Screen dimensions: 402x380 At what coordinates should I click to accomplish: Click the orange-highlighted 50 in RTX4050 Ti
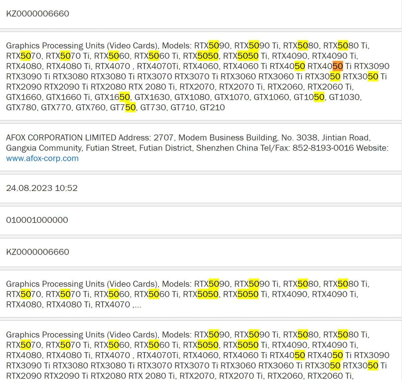click(x=338, y=66)
